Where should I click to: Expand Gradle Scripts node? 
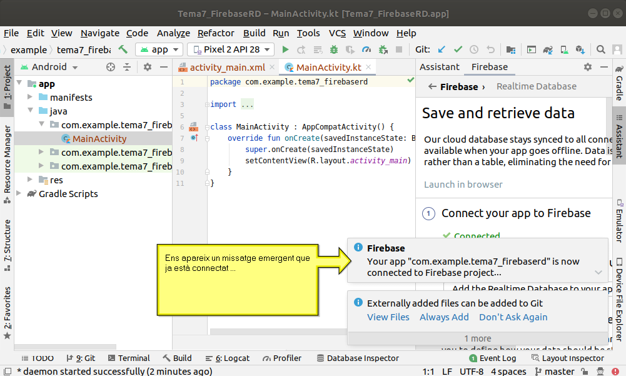pyautogui.click(x=19, y=193)
